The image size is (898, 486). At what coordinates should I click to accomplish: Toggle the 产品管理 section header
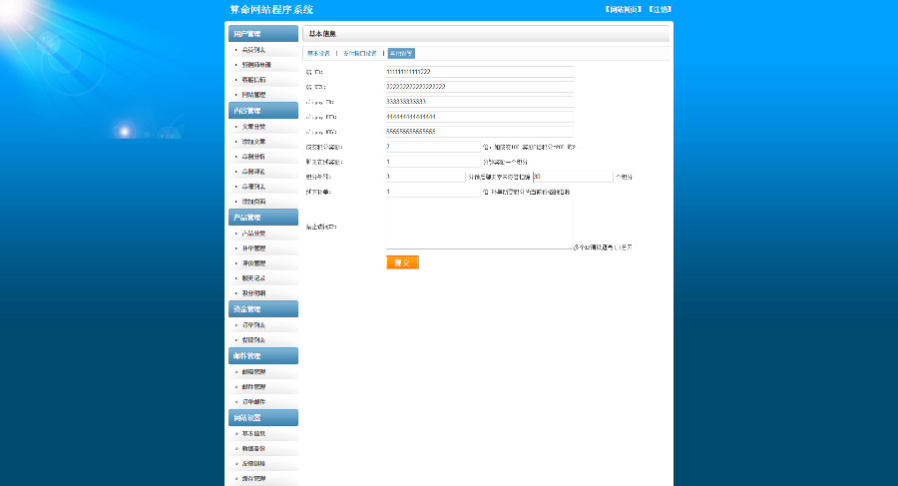[x=261, y=218]
